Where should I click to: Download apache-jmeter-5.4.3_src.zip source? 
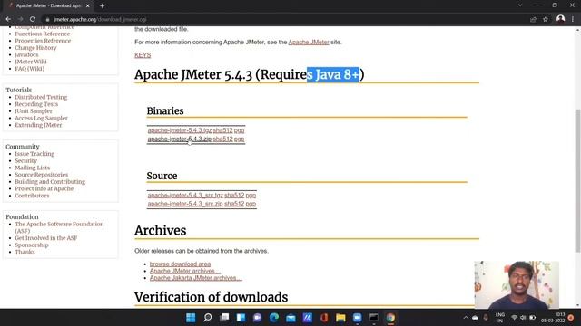tap(185, 204)
